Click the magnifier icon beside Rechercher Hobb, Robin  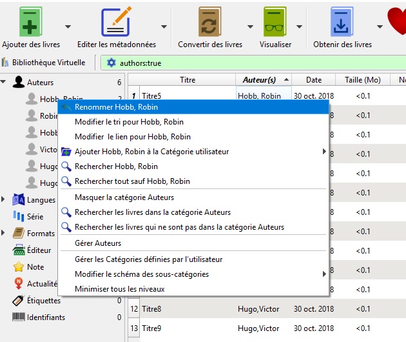tap(66, 166)
